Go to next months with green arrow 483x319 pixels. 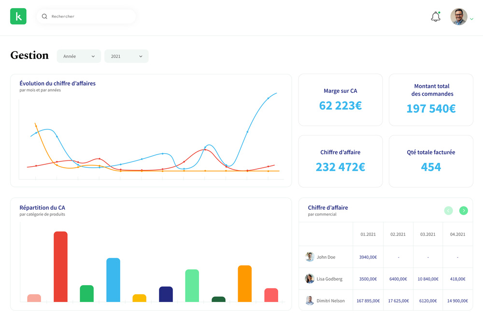click(x=463, y=211)
